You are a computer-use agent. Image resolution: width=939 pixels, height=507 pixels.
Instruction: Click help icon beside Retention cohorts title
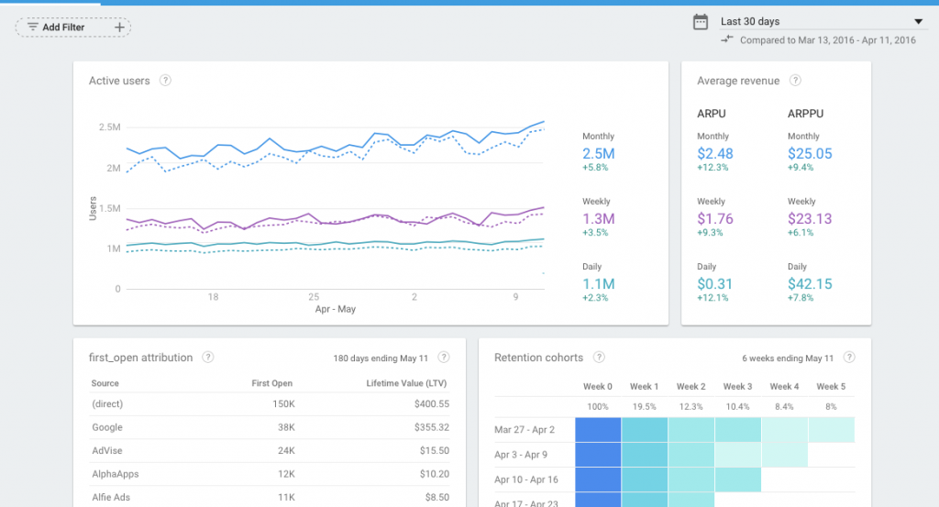(x=600, y=357)
